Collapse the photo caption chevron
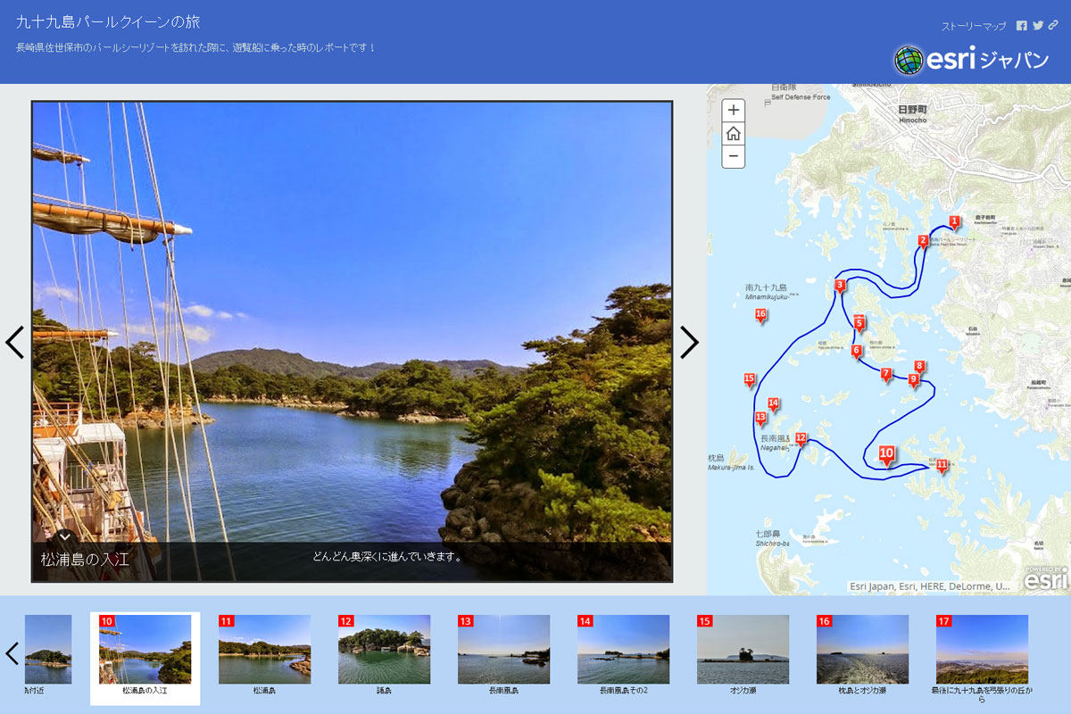Screen dimensions: 1071x714 pyautogui.click(x=65, y=536)
